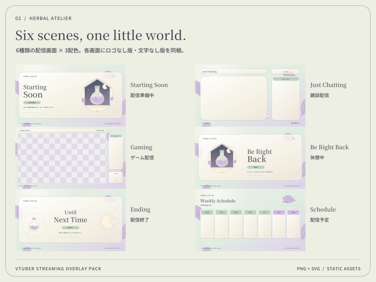Viewport: 376px width, 282px height.
Task: Select the MON day tab in Weekly Schedule
Action: 207,212
